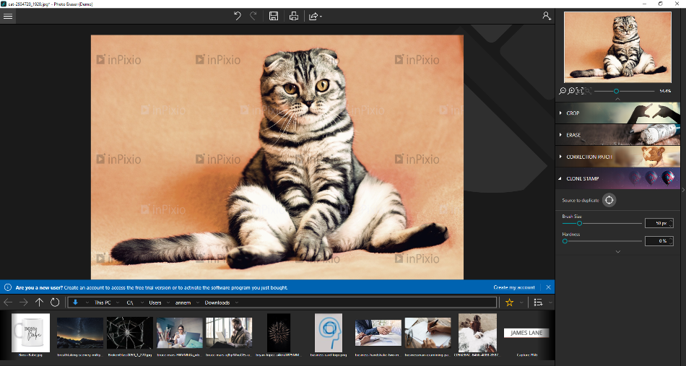The image size is (686, 366).
Task: Print the photo
Action: pos(294,17)
